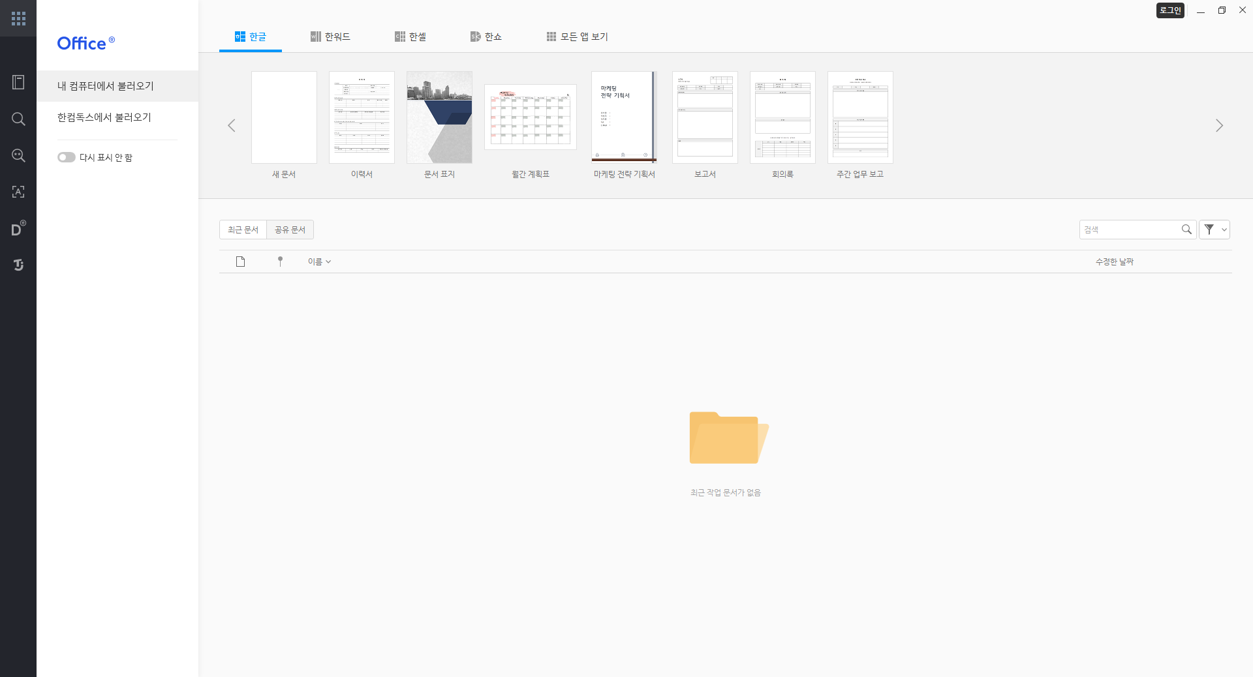Open the search magnifier sidebar icon
Viewport: 1253px width, 677px height.
(18, 119)
